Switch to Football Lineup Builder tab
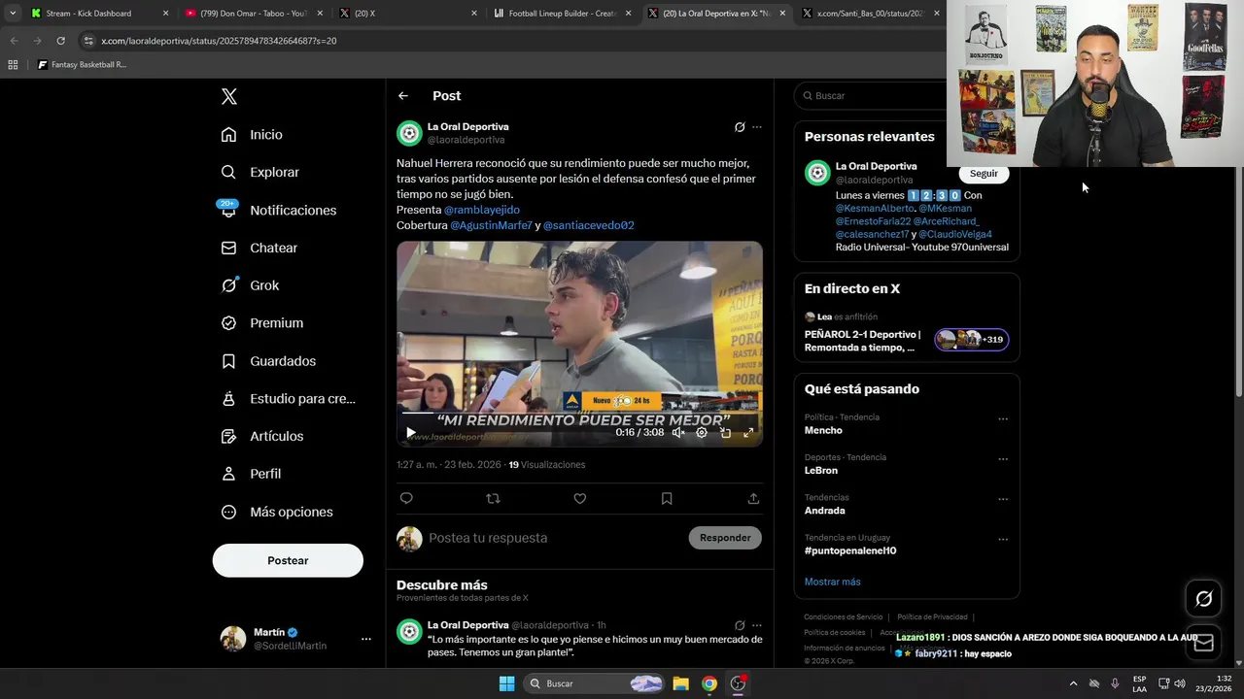Viewport: 1244px width, 699px height. click(562, 14)
